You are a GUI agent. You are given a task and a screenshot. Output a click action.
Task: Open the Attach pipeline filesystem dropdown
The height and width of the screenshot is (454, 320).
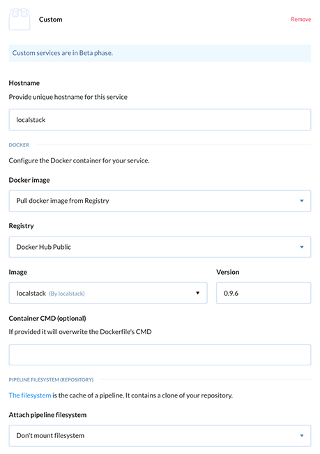(160, 436)
